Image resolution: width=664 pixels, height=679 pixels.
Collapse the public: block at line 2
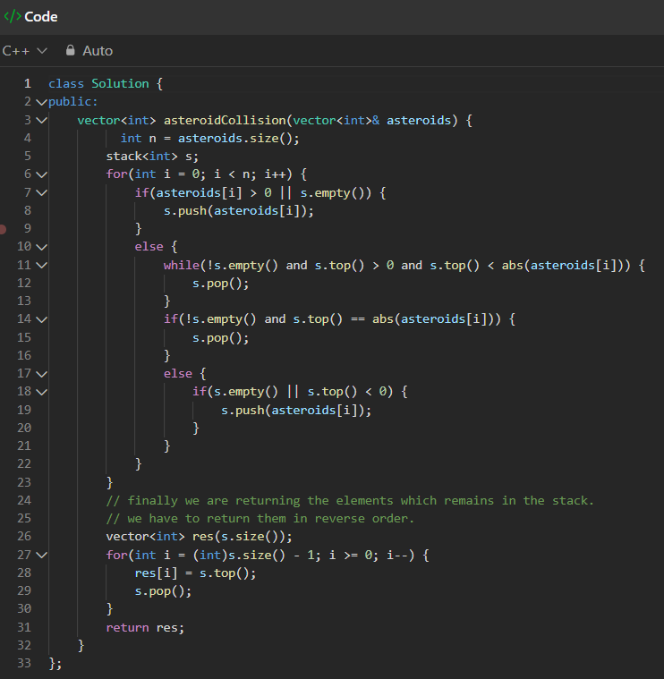tap(41, 102)
